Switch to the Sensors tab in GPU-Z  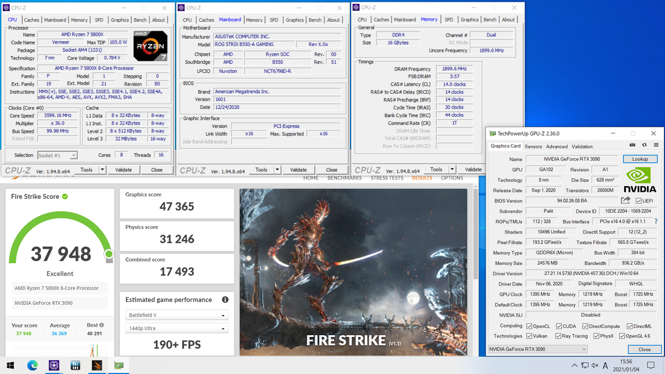533,146
